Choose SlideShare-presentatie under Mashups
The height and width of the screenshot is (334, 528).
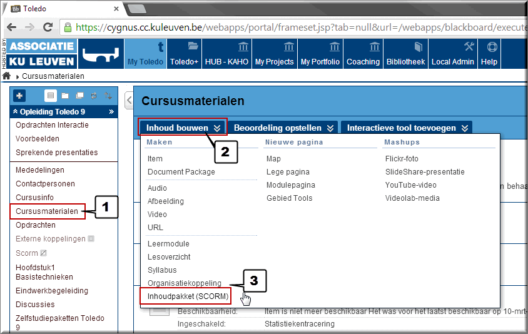tap(425, 172)
